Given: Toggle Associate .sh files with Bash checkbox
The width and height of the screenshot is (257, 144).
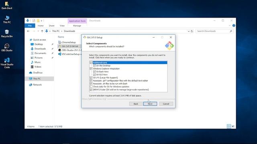Looking at the screenshot, I should (x=91, y=84).
